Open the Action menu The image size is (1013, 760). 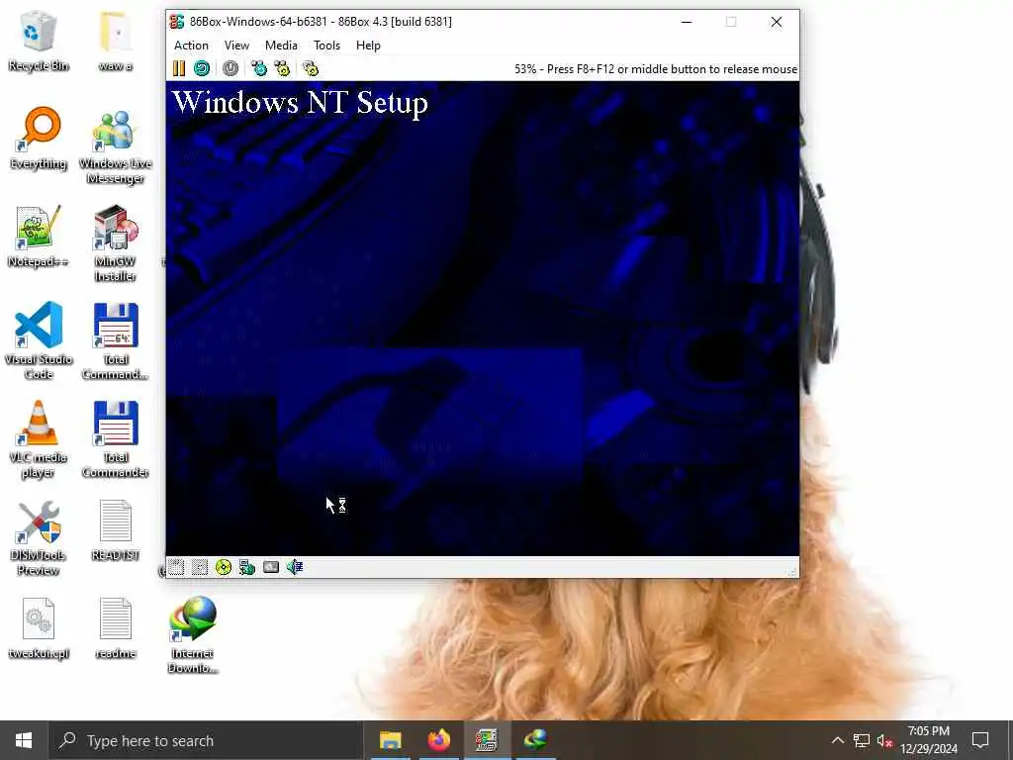coord(191,46)
